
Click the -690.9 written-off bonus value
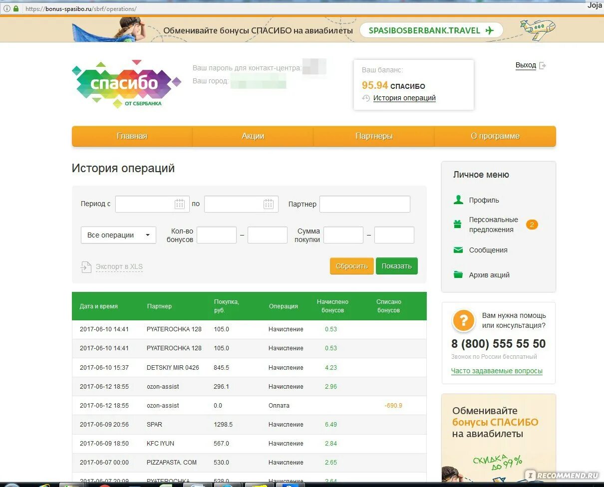(393, 406)
